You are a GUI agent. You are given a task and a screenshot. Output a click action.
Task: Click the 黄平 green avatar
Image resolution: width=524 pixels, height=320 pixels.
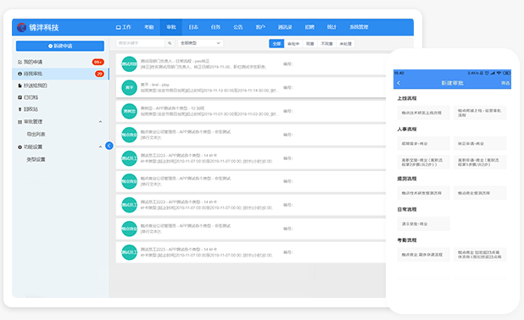[x=129, y=87]
